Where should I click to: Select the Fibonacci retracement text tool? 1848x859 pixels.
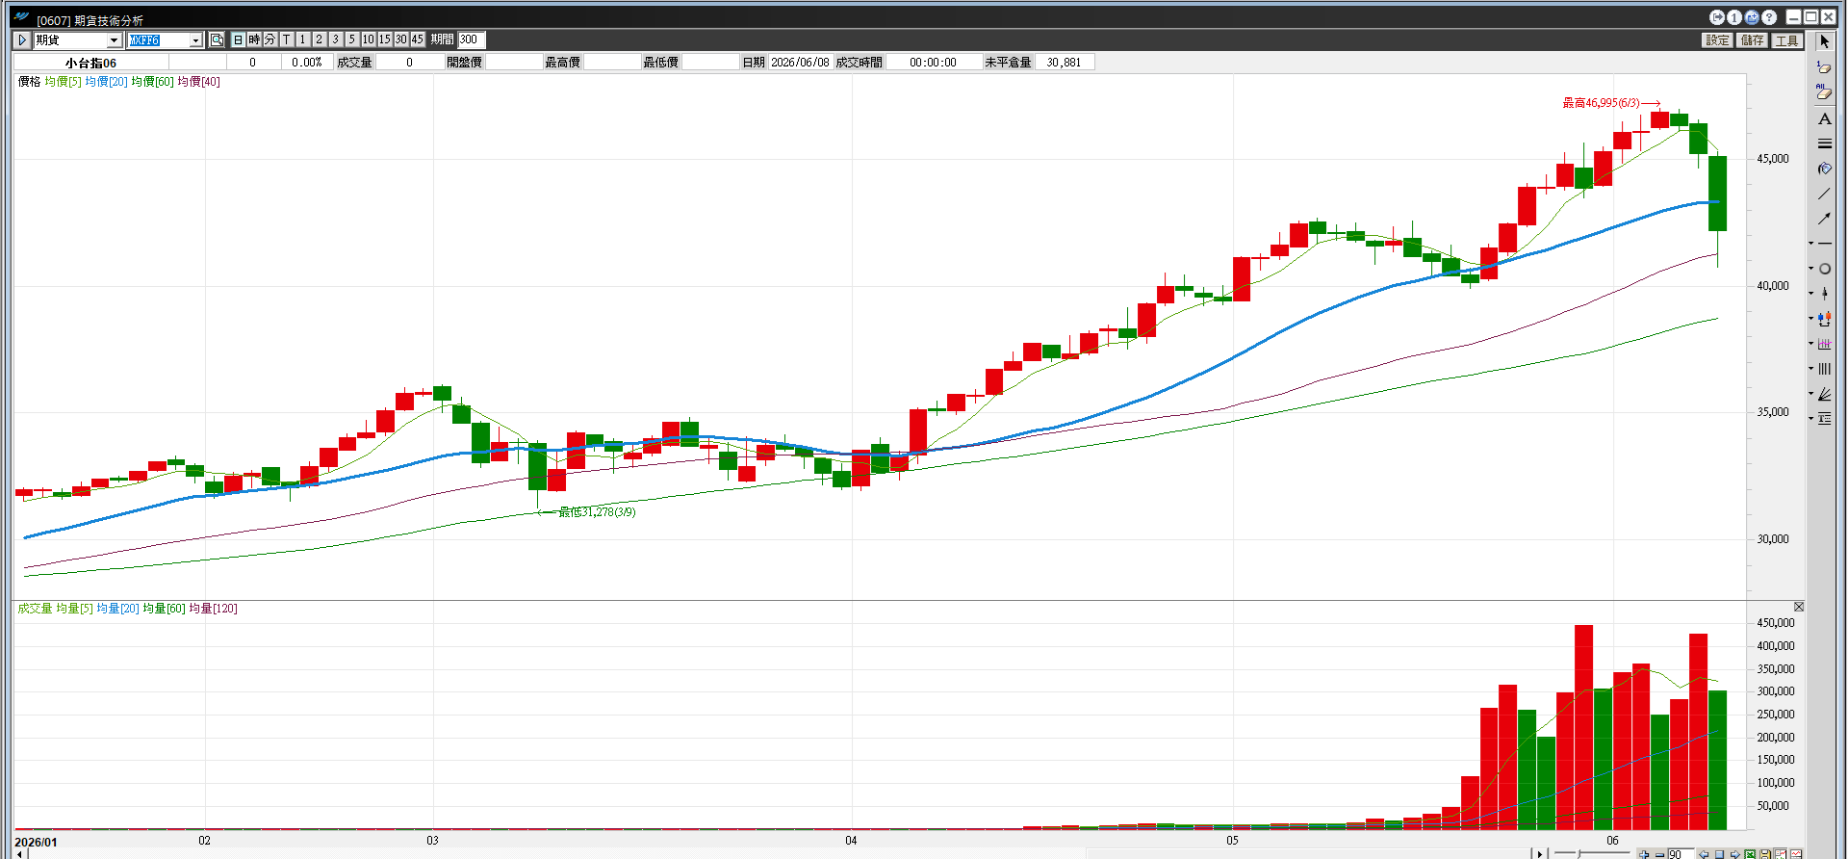pyautogui.click(x=1825, y=419)
